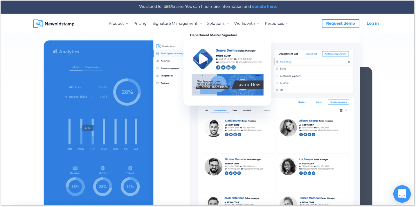Switch to list view icon
This screenshot has height=207, width=416.
346,110
